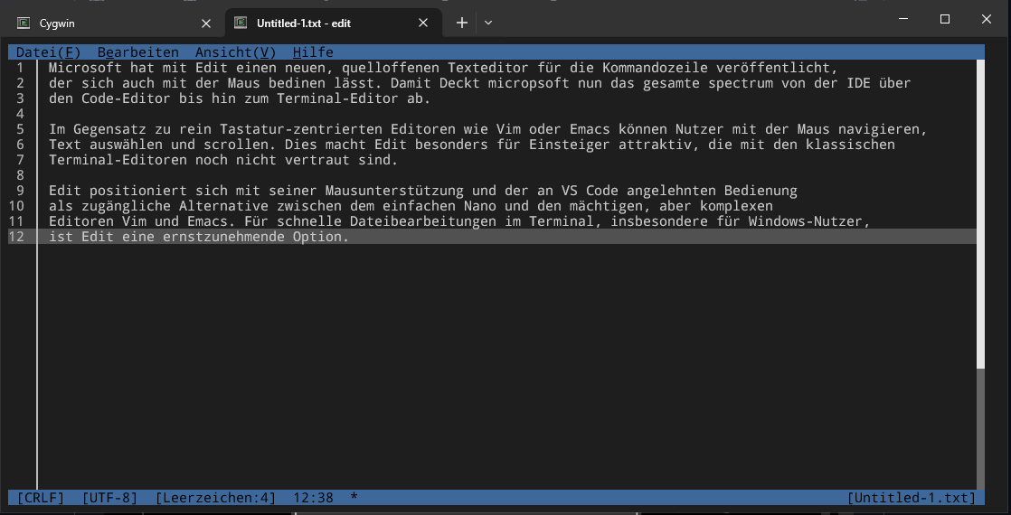Open the Leerzeichen:4 indentation selector
Viewport: 1011px width, 515px height.
[215, 498]
